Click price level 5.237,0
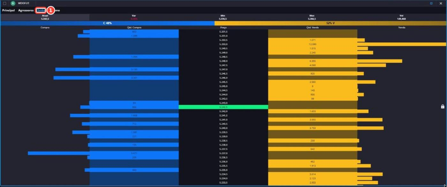This screenshot has width=447, height=187. click(x=223, y=153)
